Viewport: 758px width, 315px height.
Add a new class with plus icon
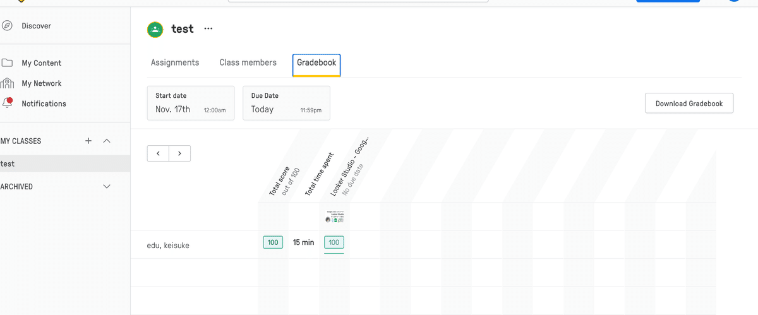point(88,141)
